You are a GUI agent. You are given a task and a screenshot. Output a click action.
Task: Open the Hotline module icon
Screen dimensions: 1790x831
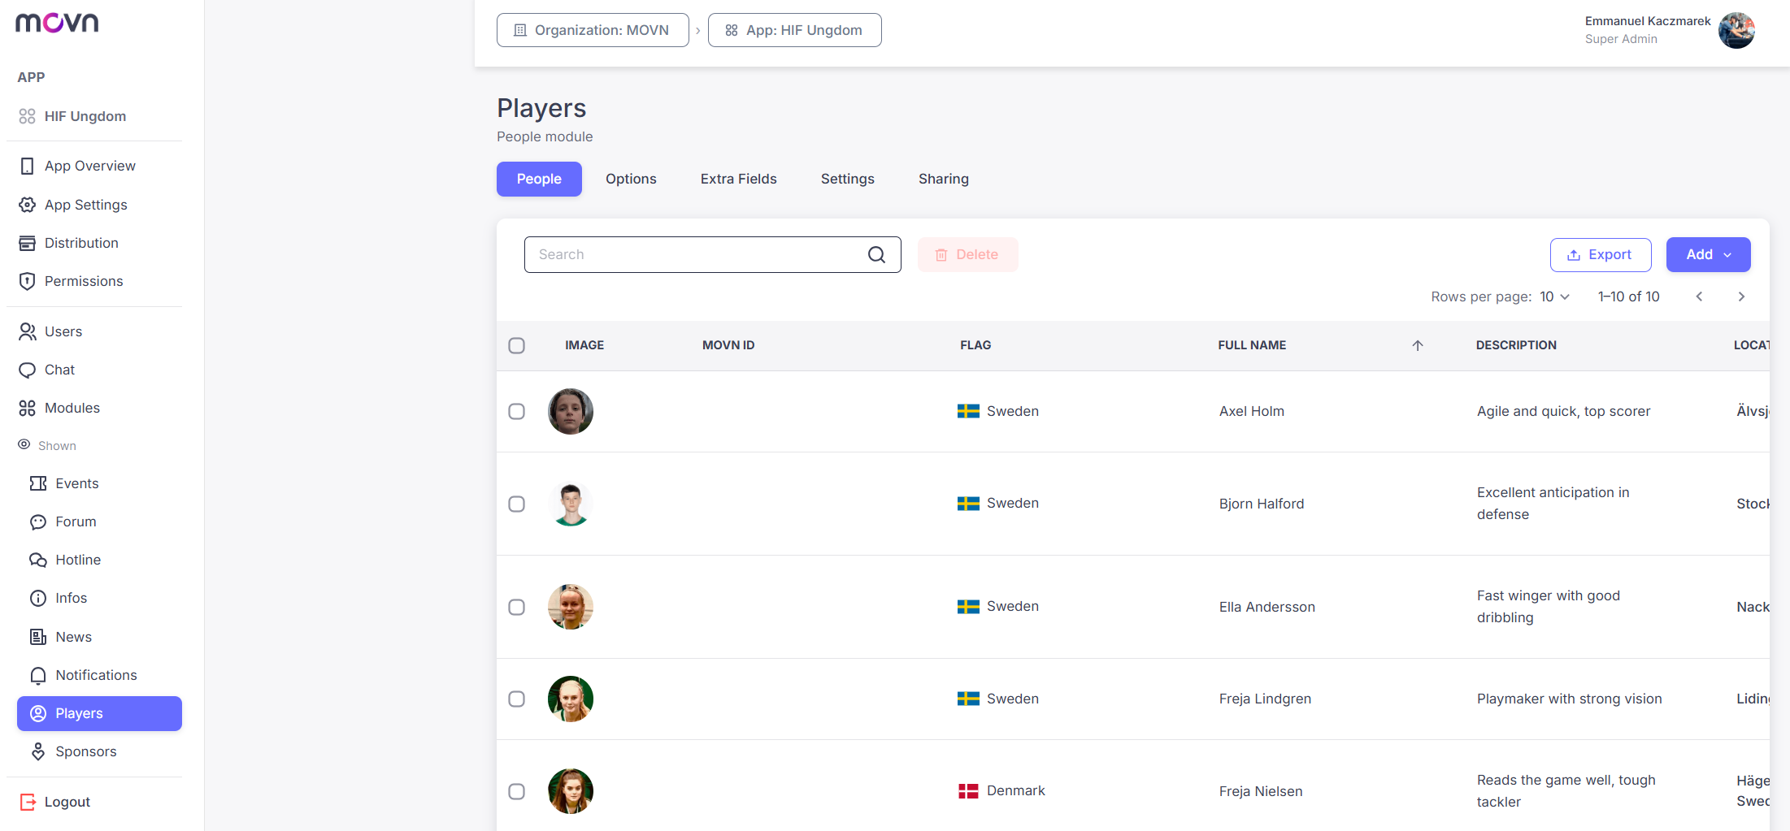(x=38, y=560)
